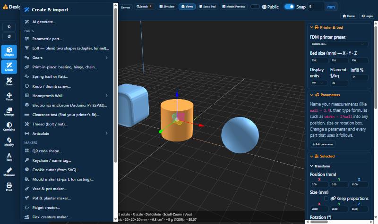
Task: Select the Text tool
Action: [x=9, y=157]
